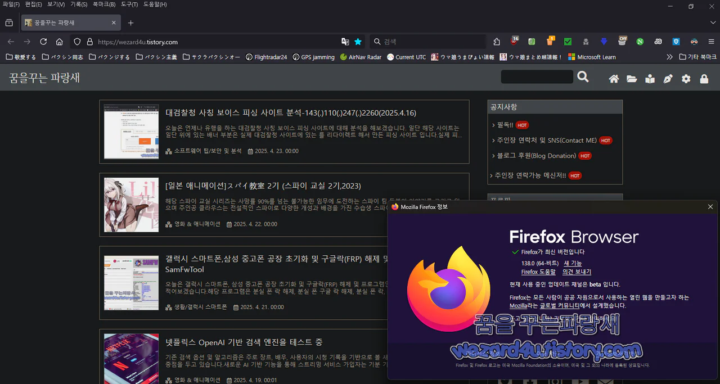Screen dimensions: 720x384
Task: Click the green checkmark extension icon
Action: (568, 42)
